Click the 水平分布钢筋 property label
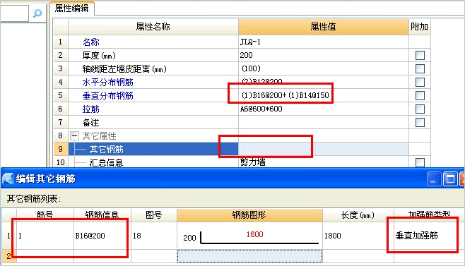Image resolution: width=465 pixels, height=266 pixels. [108, 83]
